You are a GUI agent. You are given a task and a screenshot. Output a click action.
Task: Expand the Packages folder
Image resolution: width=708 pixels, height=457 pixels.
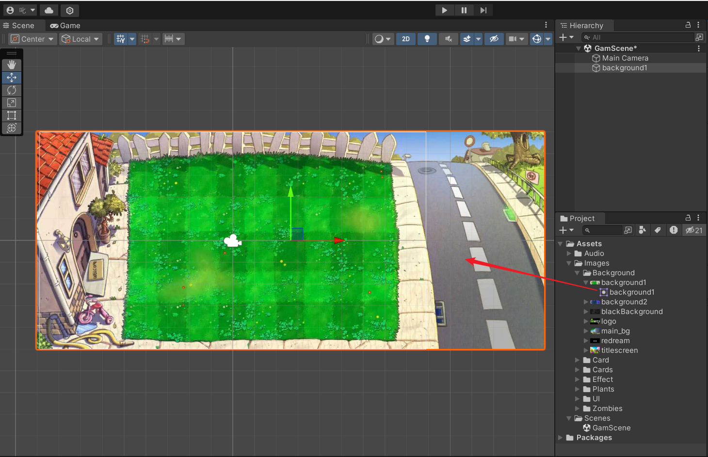(561, 438)
